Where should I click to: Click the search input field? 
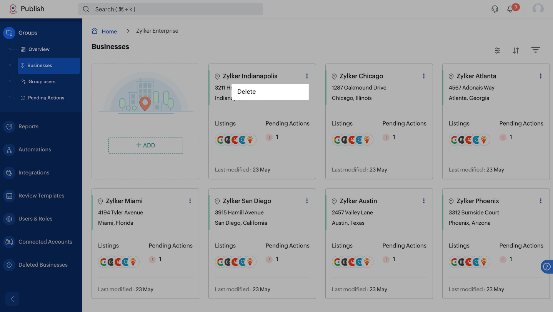pos(170,9)
